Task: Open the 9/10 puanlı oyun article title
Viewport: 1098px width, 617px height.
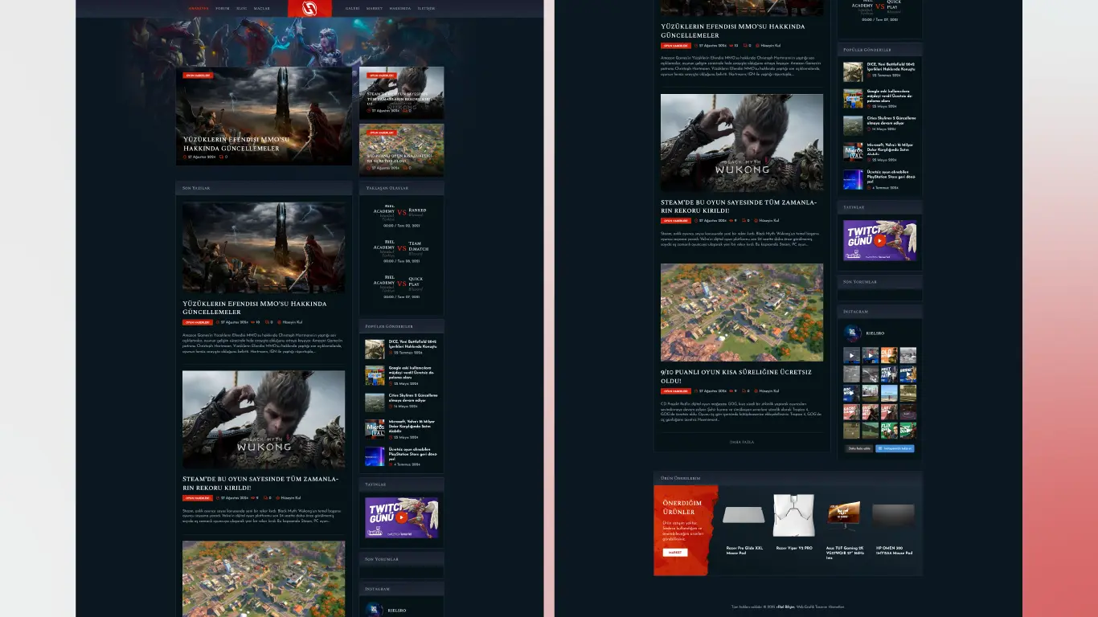Action: 736,377
